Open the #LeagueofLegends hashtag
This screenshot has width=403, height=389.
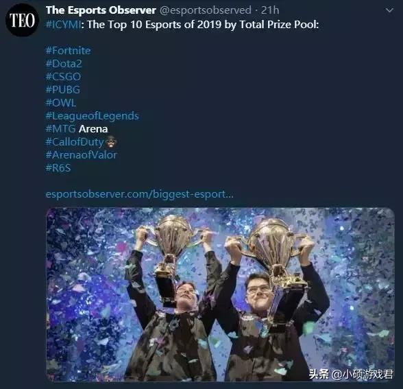click(93, 116)
